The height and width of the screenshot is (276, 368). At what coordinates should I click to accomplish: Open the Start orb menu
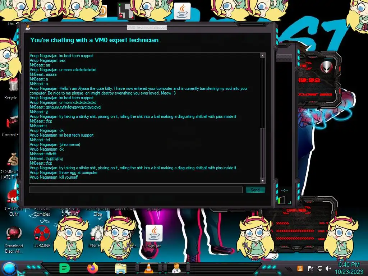pos(9,268)
